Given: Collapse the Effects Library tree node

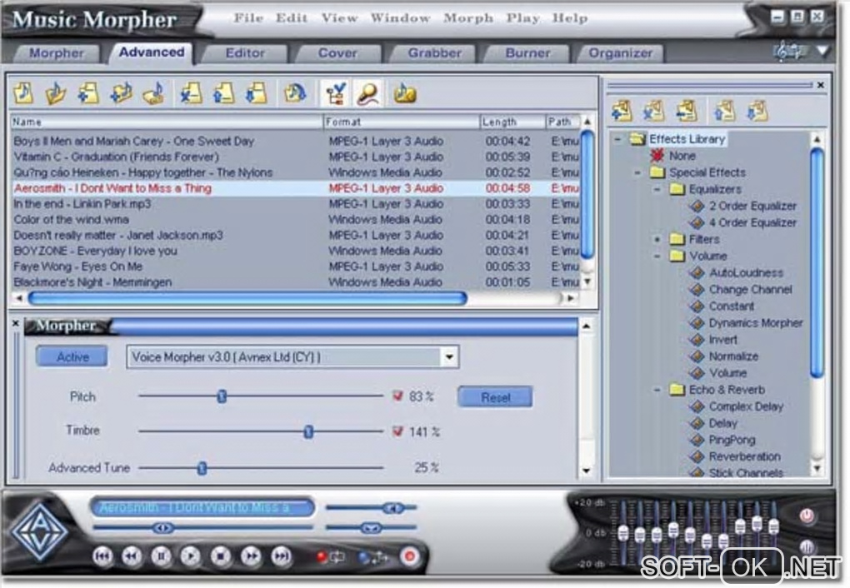Looking at the screenshot, I should tap(617, 139).
